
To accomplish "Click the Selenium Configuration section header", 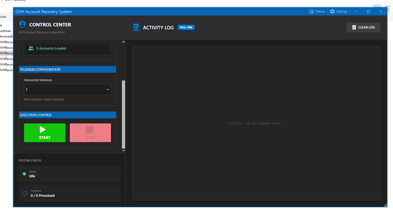I will 67,69.
